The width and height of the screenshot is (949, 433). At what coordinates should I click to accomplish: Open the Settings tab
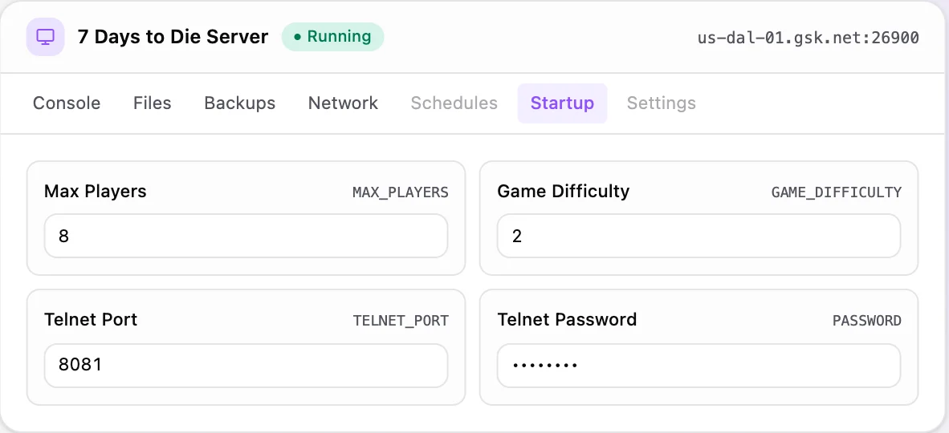tap(661, 103)
